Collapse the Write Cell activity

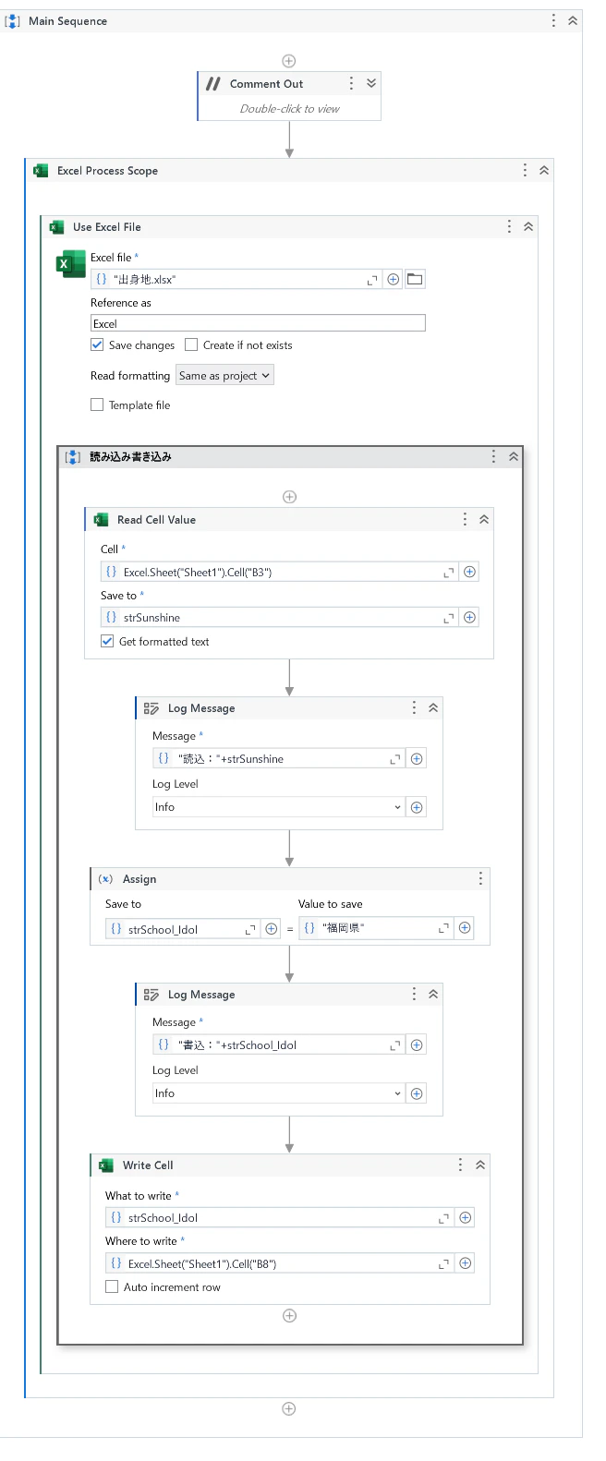[480, 1165]
